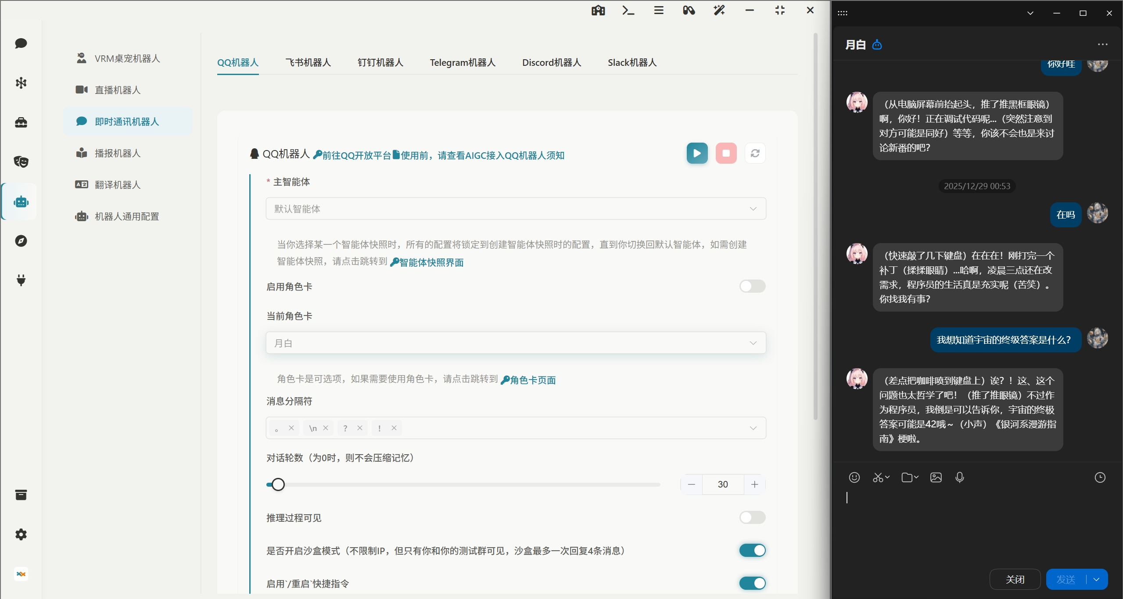Disable the sandbox mode switch
This screenshot has width=1123, height=599.
tap(753, 550)
